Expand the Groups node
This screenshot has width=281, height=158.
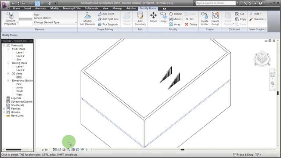[4, 112]
